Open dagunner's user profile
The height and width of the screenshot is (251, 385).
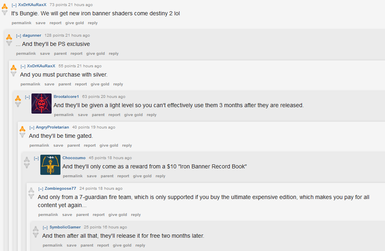pos(32,35)
